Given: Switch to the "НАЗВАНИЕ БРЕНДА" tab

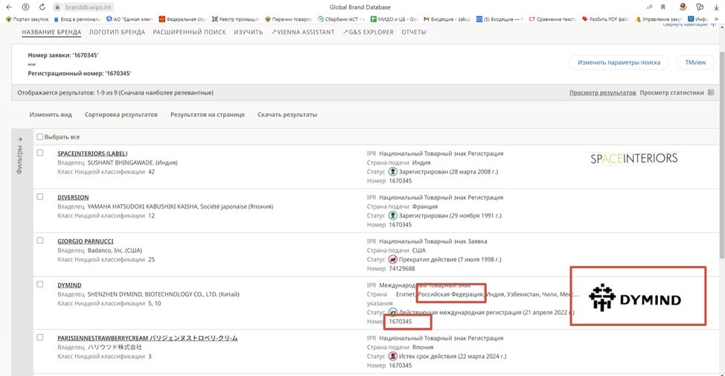Looking at the screenshot, I should (51, 32).
